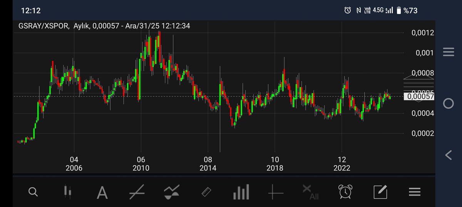Change chart type with candlestick icon

68,192
